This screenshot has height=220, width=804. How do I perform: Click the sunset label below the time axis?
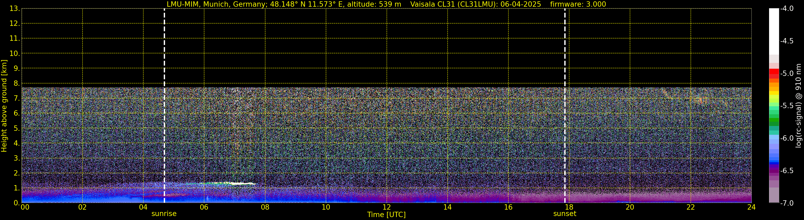(565, 214)
